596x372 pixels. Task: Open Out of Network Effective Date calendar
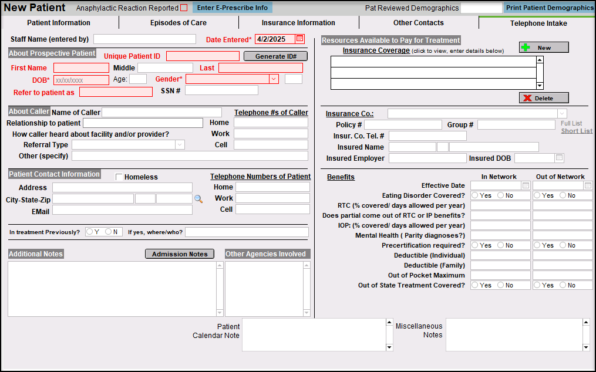point(588,185)
